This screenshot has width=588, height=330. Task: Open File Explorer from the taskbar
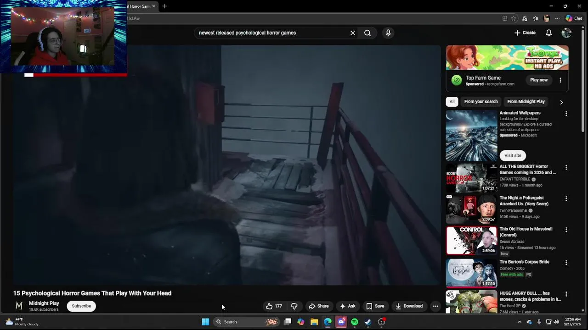coord(314,322)
